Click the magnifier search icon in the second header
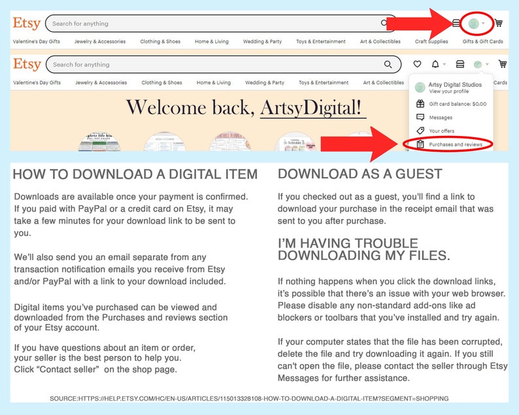This screenshot has width=519, height=415. [x=388, y=65]
